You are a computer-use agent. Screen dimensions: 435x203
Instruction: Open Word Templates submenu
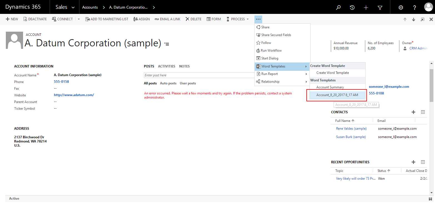(282, 66)
